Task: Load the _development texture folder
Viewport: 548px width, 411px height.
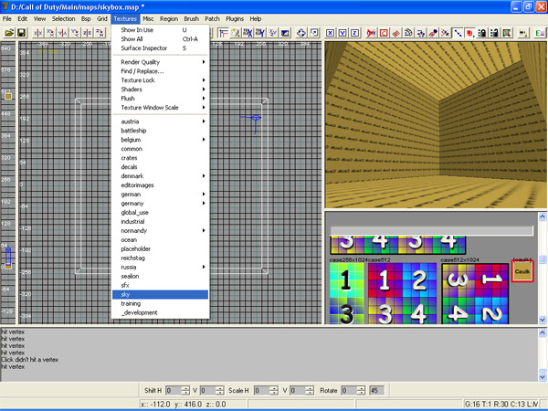Action: 161,312
